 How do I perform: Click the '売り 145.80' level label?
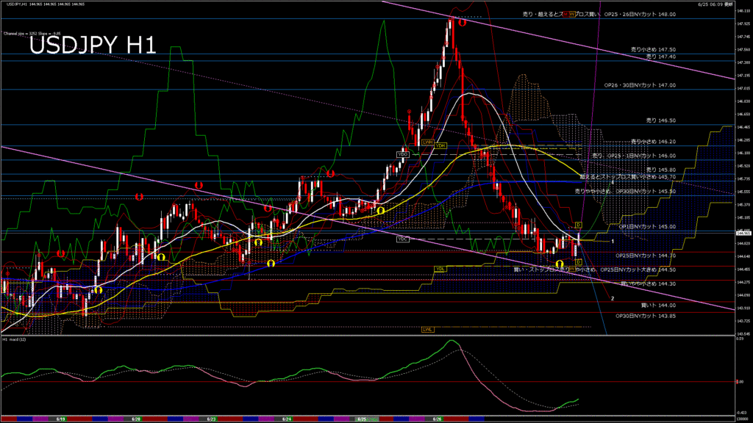coord(661,170)
